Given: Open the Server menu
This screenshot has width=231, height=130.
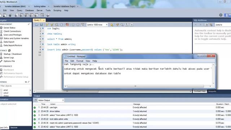Looking at the screenshot, I should click(39, 10).
